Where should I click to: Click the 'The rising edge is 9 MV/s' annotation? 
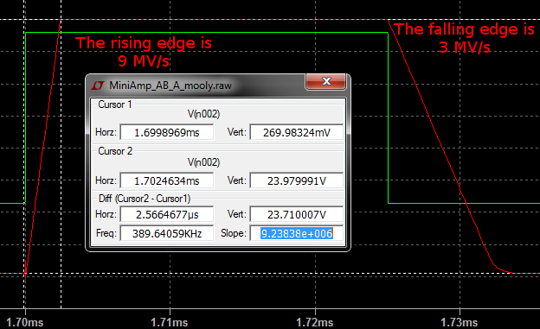(x=144, y=52)
